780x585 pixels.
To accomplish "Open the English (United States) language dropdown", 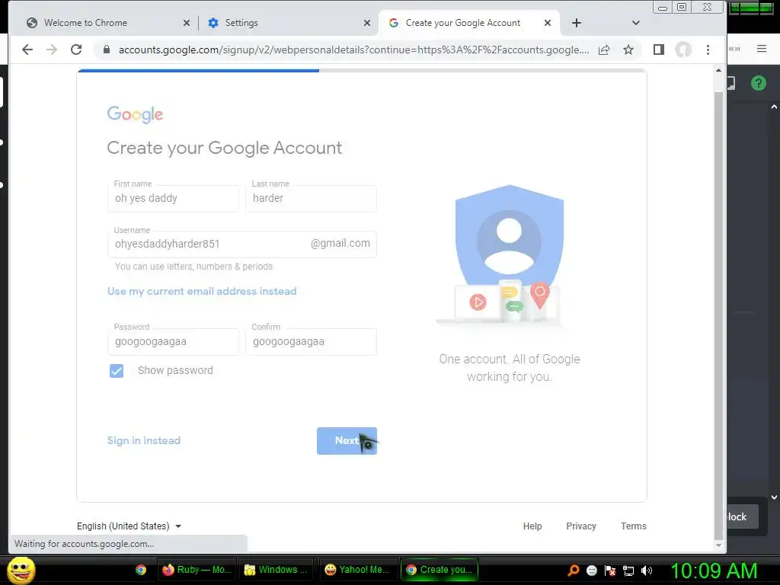I will point(129,526).
